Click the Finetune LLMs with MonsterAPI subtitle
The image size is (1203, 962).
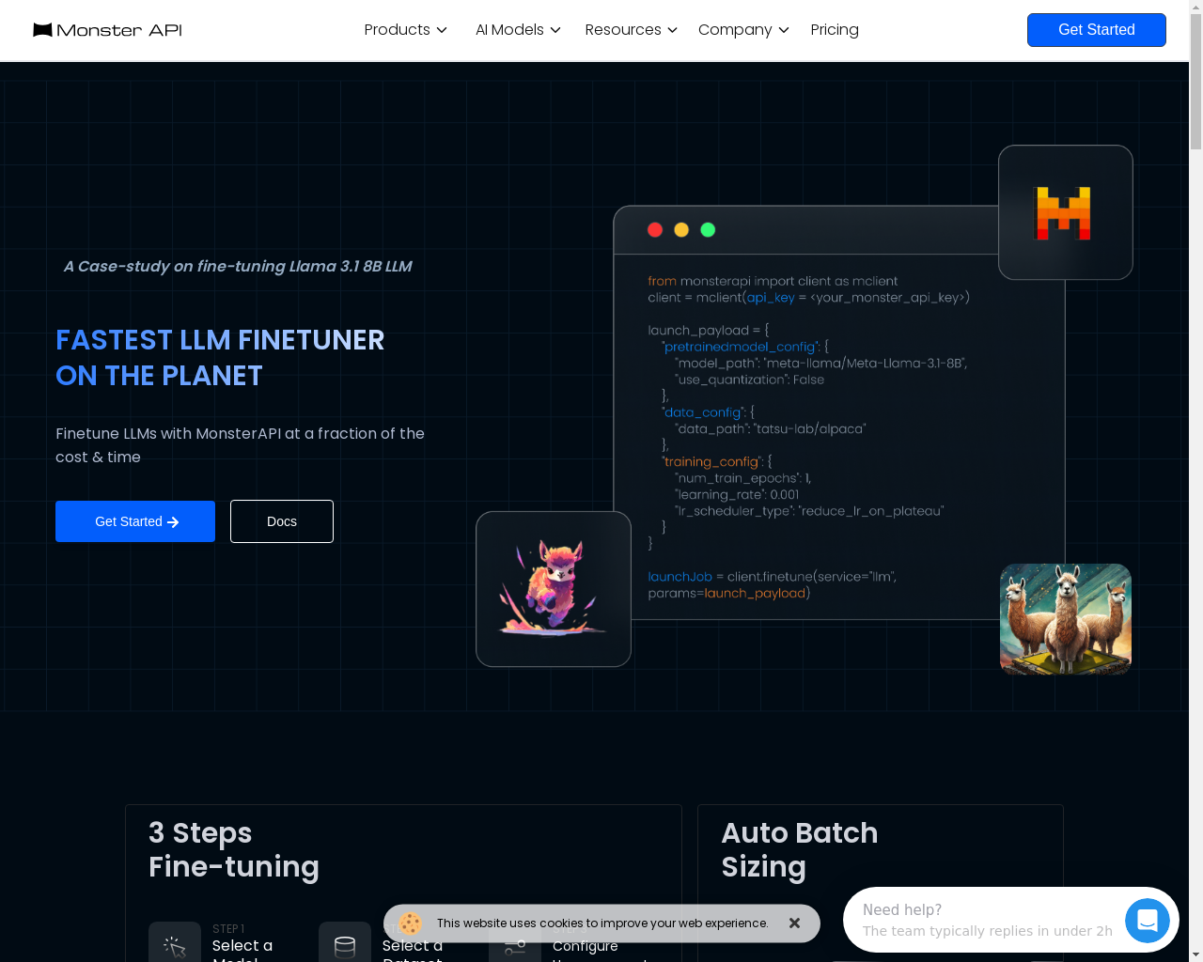[x=241, y=445]
